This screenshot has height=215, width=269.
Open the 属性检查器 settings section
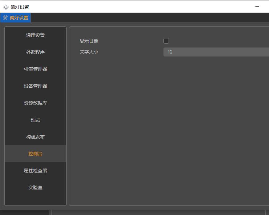click(x=35, y=170)
